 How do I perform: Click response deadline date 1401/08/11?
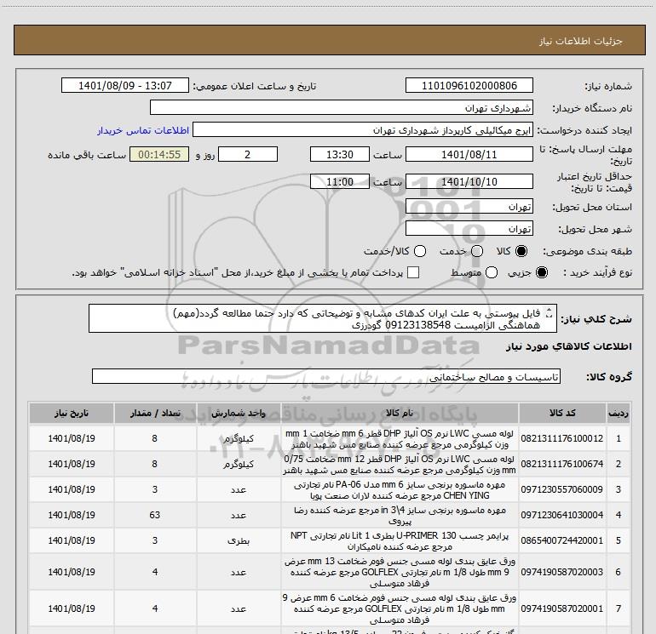[x=469, y=154]
